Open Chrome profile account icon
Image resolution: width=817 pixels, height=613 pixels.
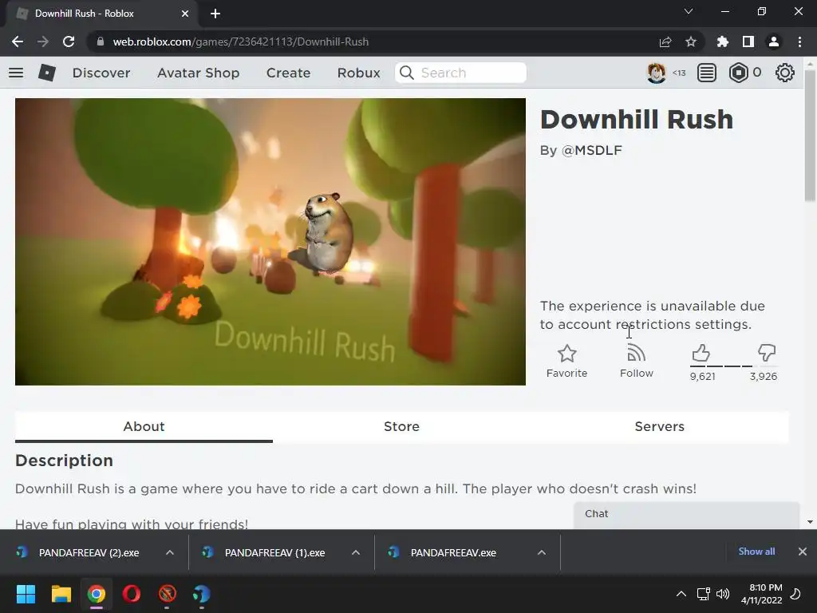click(774, 42)
